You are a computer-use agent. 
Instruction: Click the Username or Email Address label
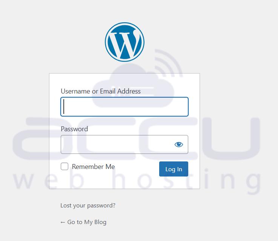[x=101, y=91]
